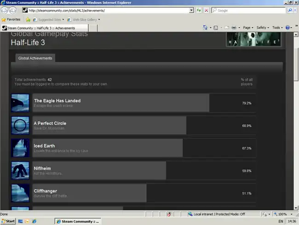
Task: Click the A Perfect Circle achievement icon
Action: coord(20,125)
